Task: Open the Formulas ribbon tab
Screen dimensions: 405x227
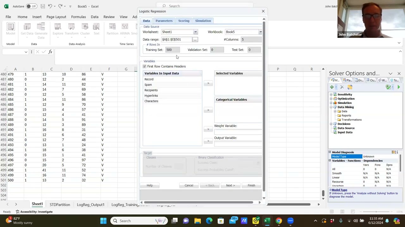Action: [78, 17]
